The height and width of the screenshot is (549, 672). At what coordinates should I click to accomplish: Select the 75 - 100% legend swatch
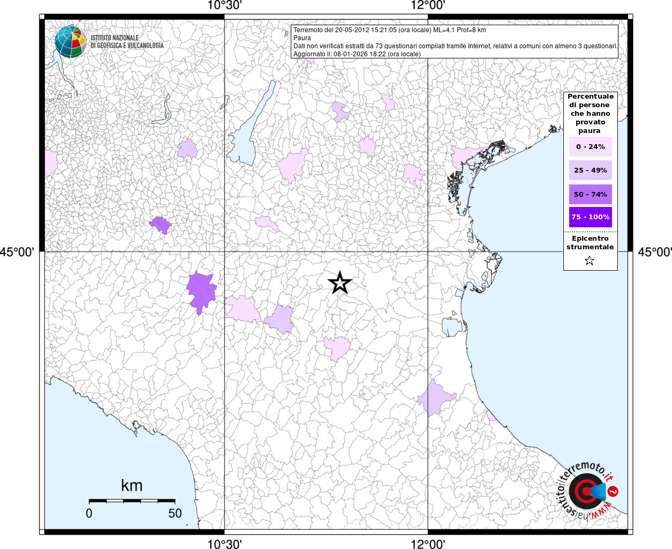point(590,217)
